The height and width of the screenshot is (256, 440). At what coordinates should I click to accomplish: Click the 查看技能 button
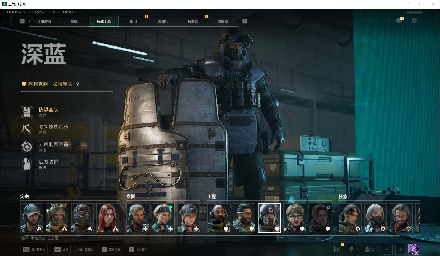click(112, 249)
